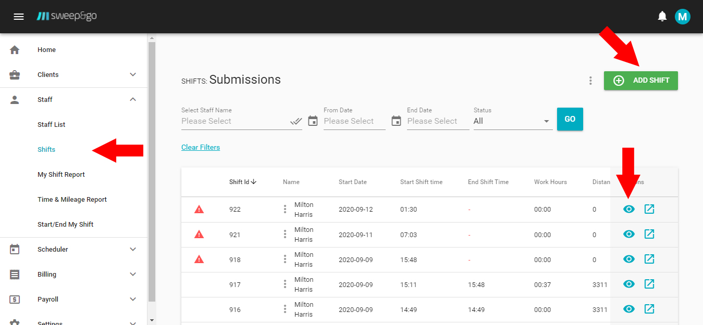Click the Add Shift button

640,81
